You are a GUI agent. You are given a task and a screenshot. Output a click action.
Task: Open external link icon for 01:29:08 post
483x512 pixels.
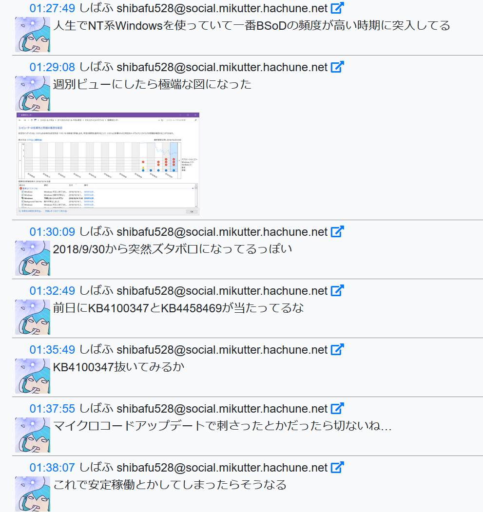coord(337,67)
